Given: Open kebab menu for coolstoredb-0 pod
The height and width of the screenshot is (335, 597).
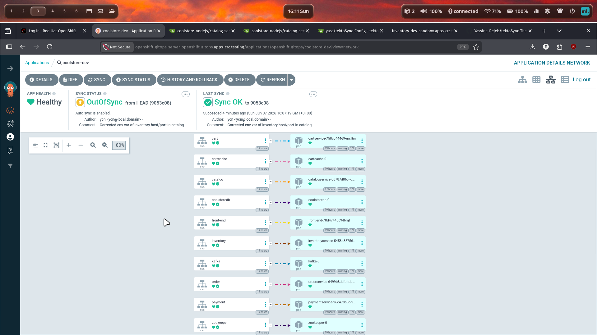Looking at the screenshot, I should tap(362, 202).
